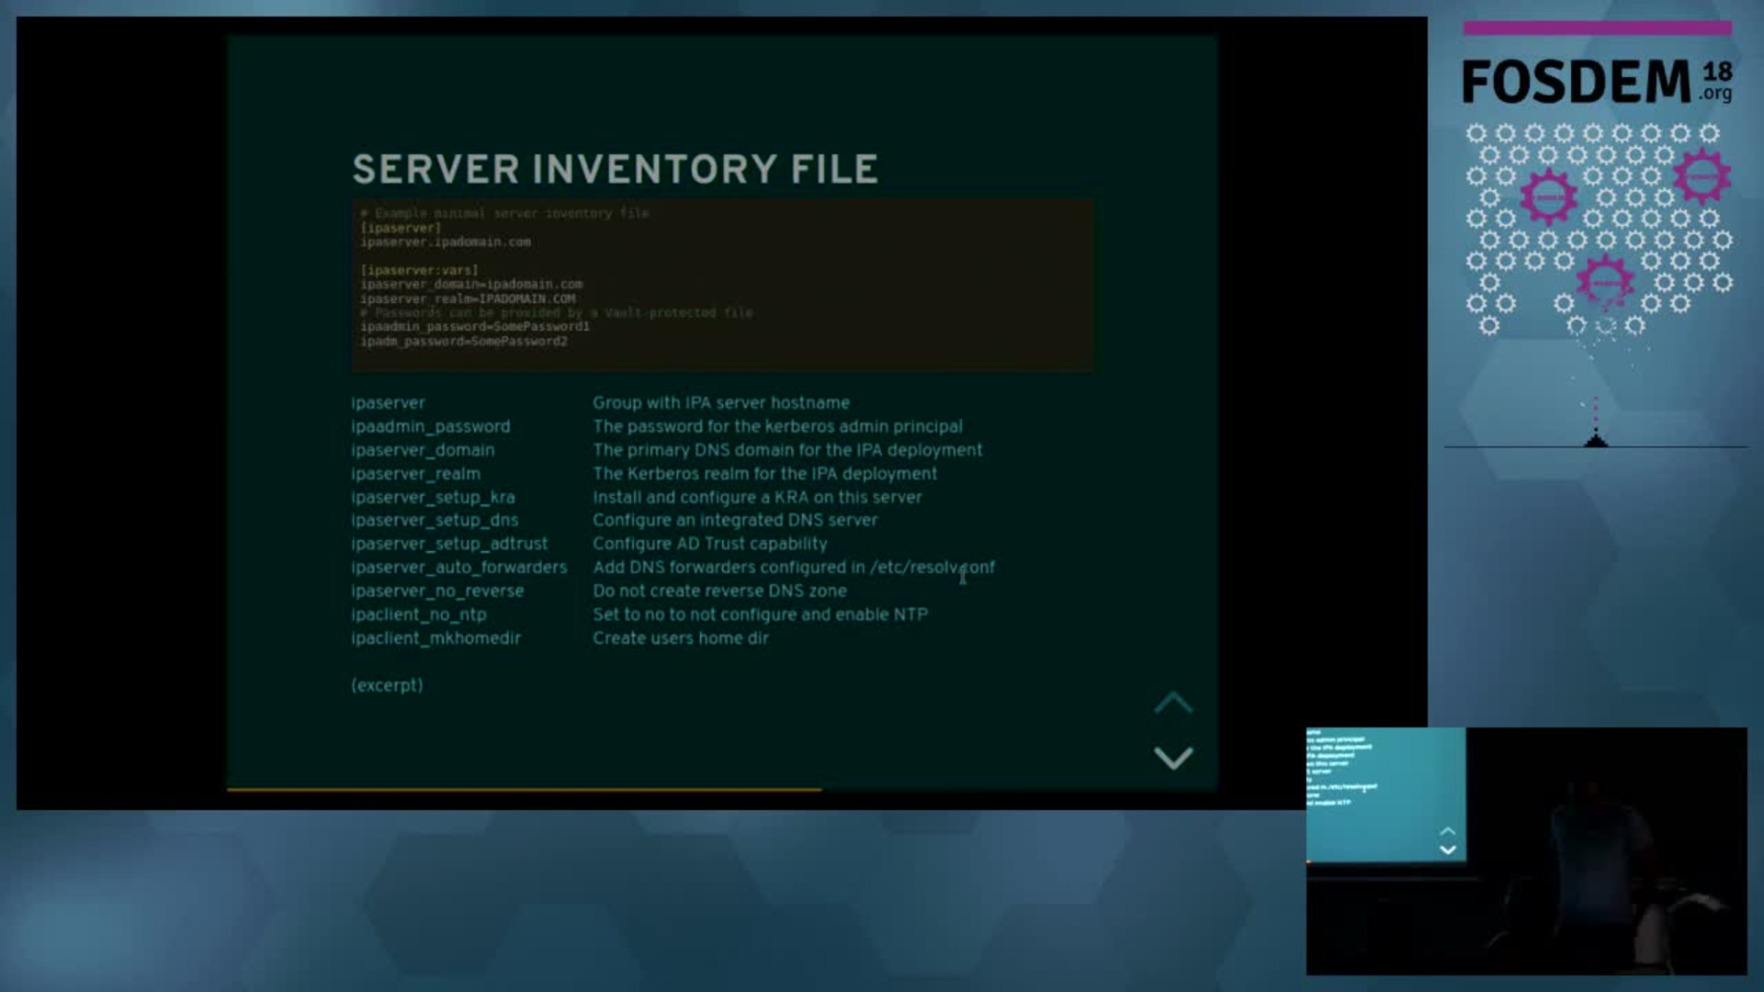Open the [ipaserver:vars] section header

pos(419,269)
